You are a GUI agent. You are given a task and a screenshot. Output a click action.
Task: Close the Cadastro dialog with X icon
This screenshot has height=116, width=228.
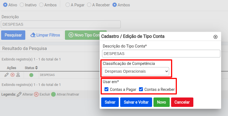[215, 36]
